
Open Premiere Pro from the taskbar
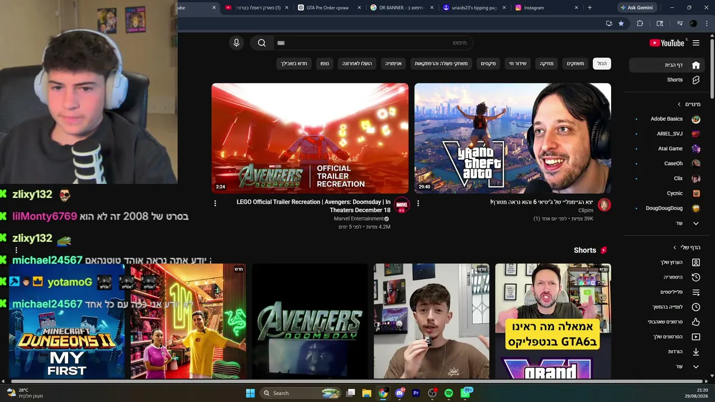[x=416, y=393]
